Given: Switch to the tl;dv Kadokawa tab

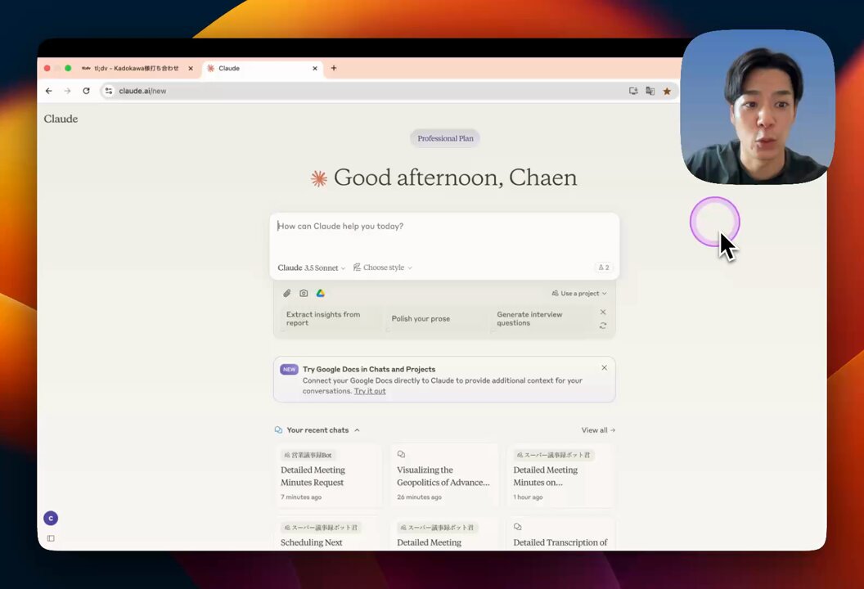Looking at the screenshot, I should (x=137, y=69).
